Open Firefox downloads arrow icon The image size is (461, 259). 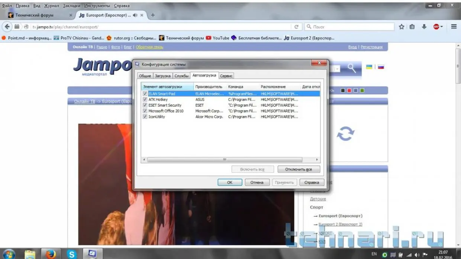424,27
